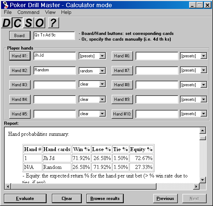Click the Evaluate button
The width and height of the screenshot is (213, 206).
(25, 199)
